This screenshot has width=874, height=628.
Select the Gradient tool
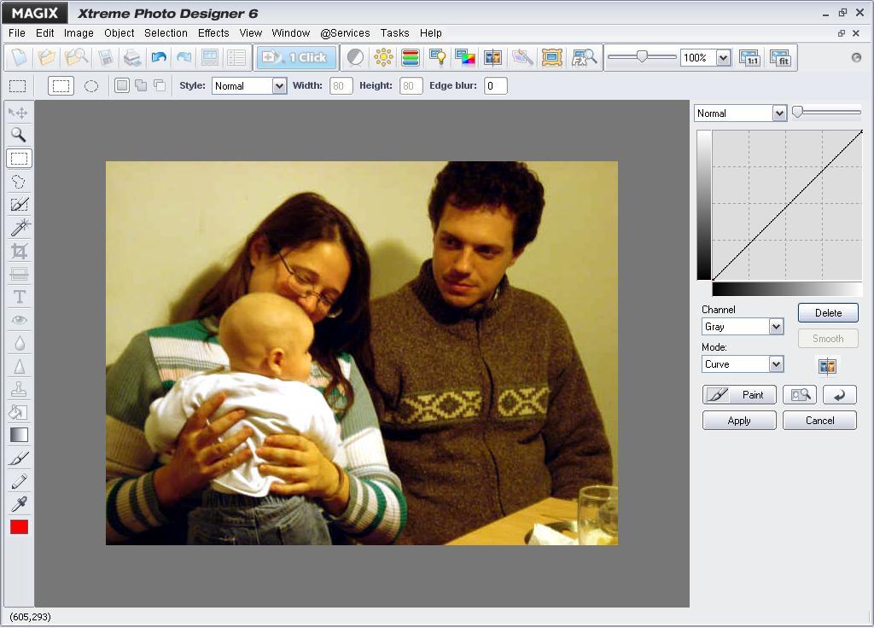(x=19, y=433)
